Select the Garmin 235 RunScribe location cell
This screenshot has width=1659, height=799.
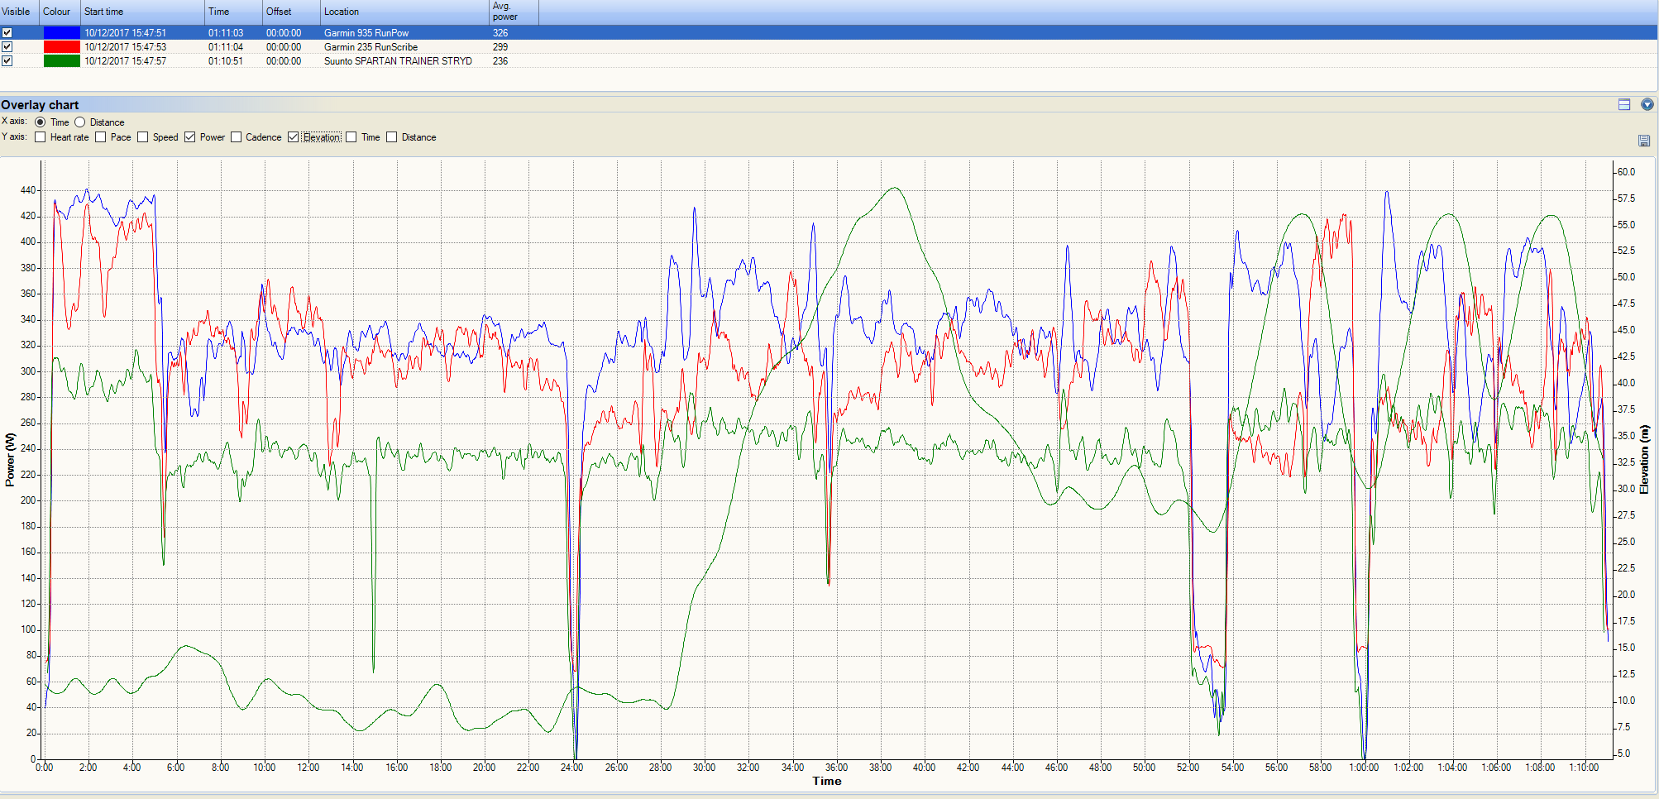pyautogui.click(x=371, y=47)
